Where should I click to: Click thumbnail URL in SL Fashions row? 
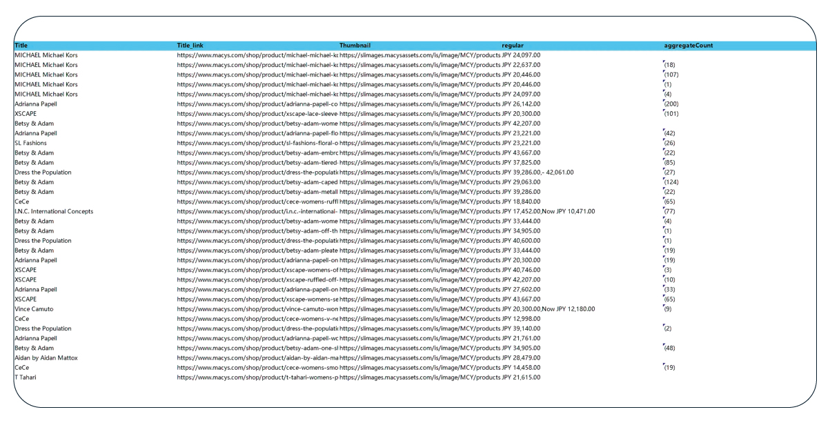420,143
